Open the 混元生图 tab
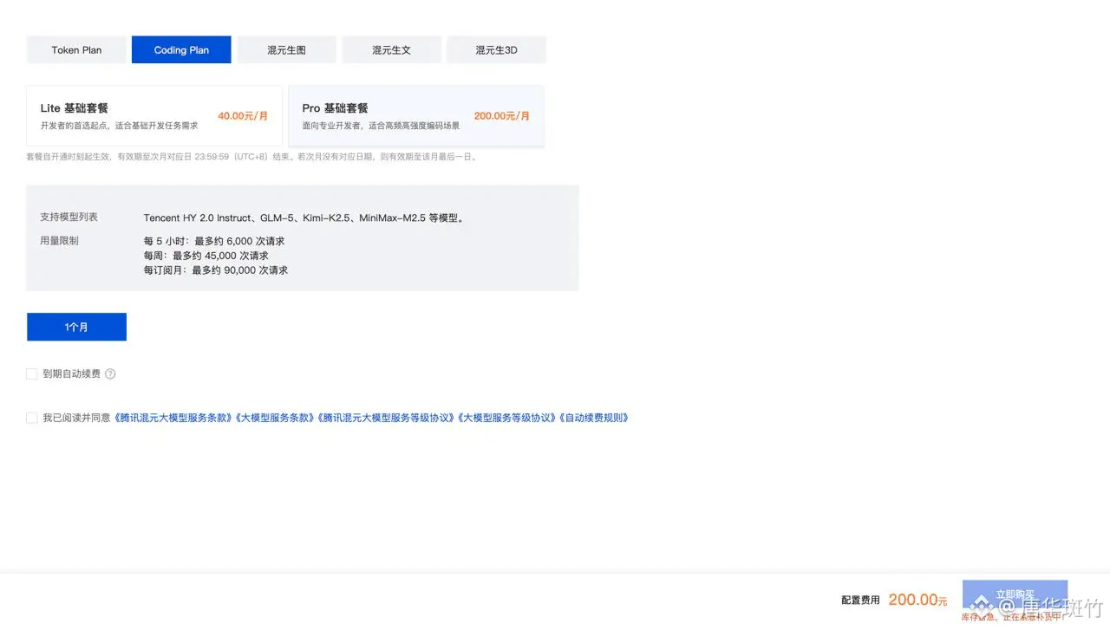Viewport: 1110px width, 630px height. pos(286,50)
